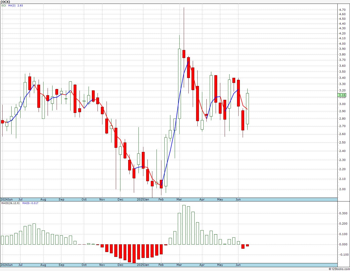The image size is (350, 271).
Task: Click the 2024Jun label on price chart axis
Action: click(7, 199)
